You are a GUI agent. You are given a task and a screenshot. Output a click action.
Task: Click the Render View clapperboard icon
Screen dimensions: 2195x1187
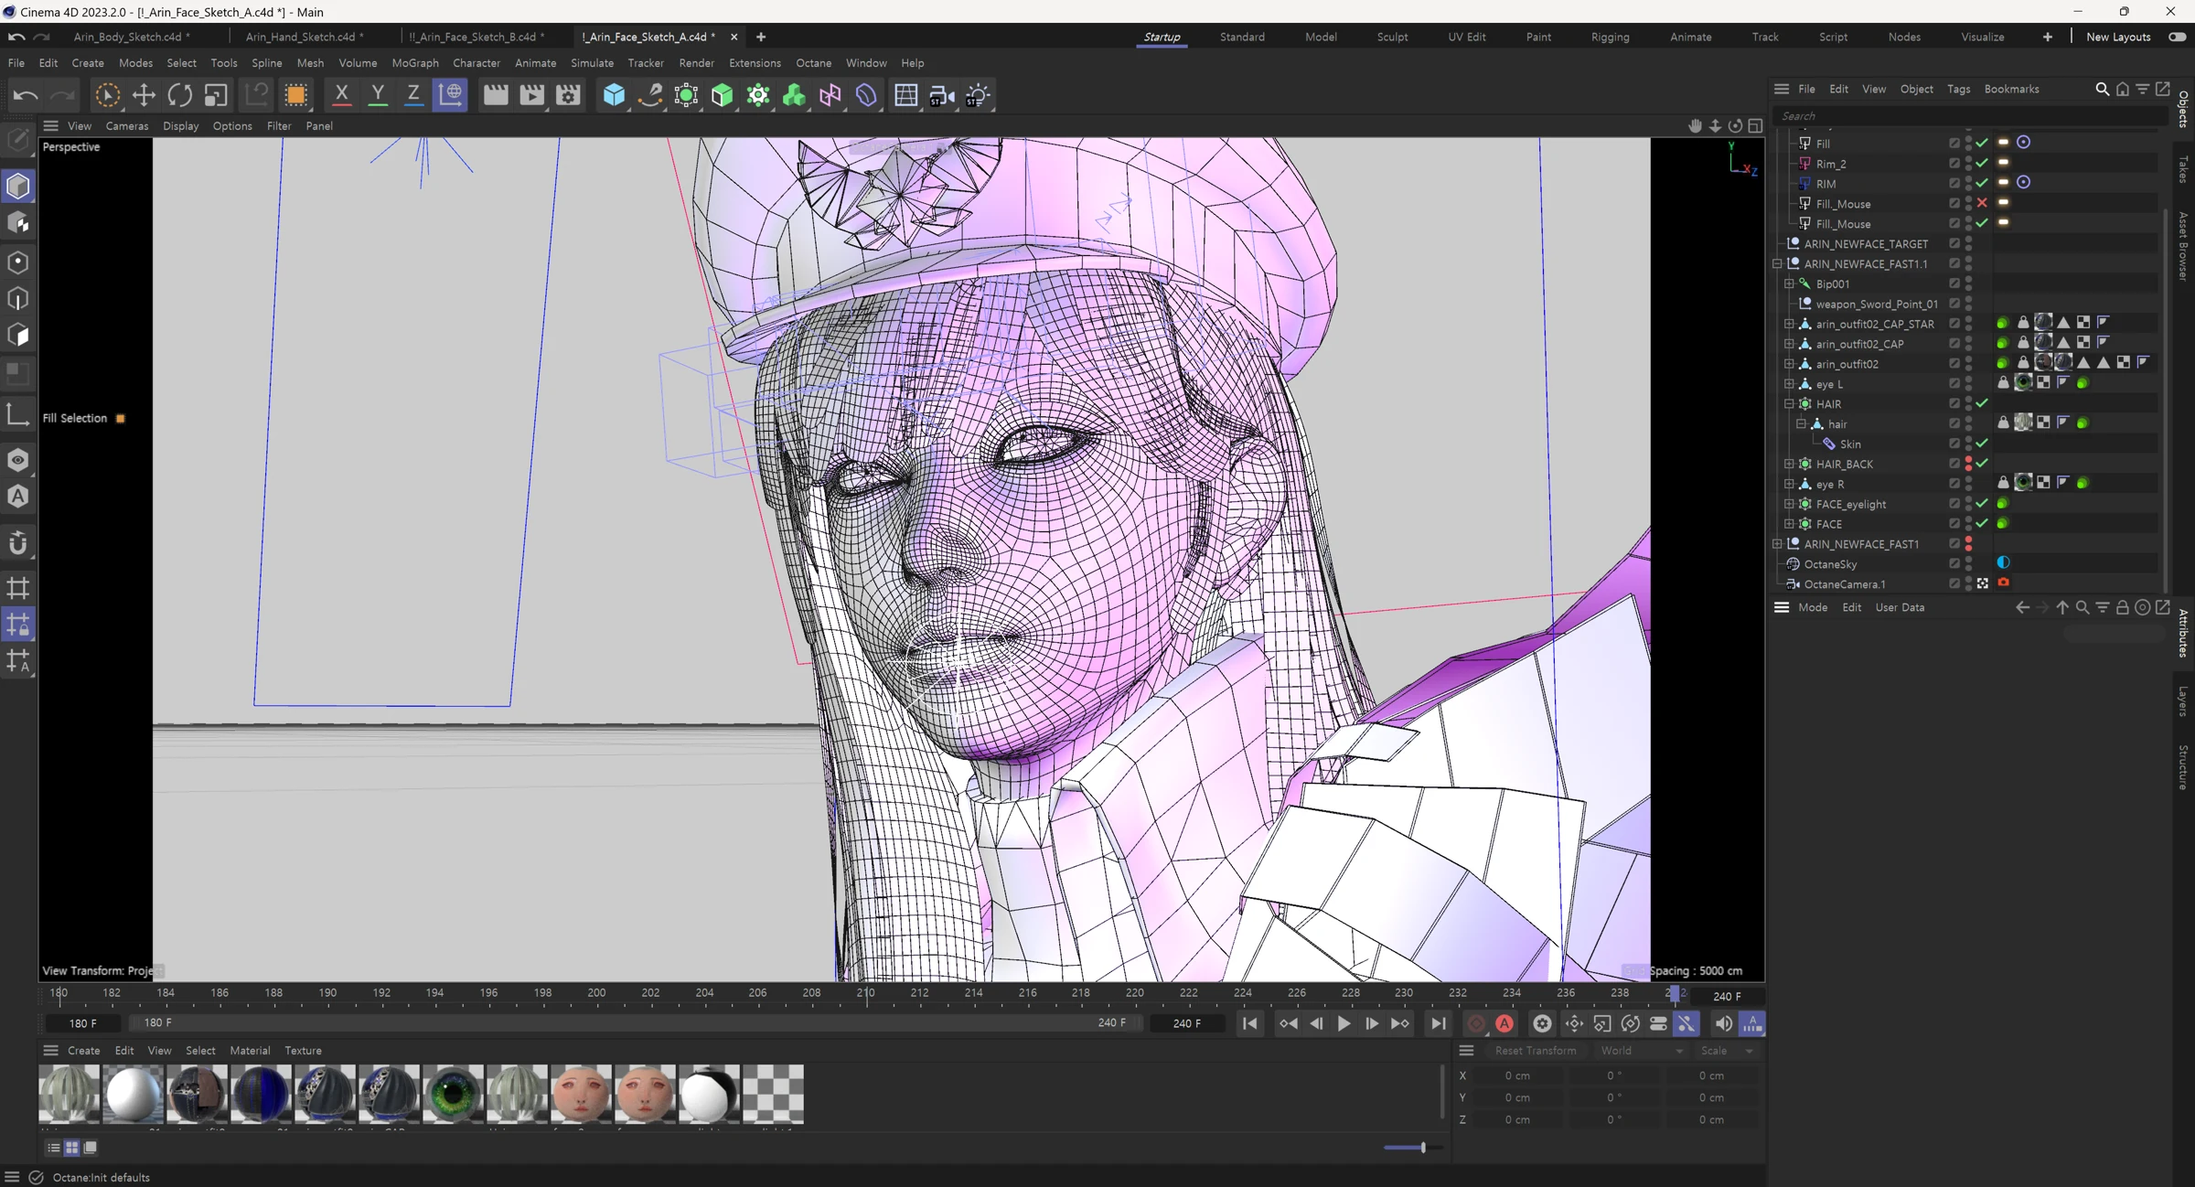(x=496, y=95)
